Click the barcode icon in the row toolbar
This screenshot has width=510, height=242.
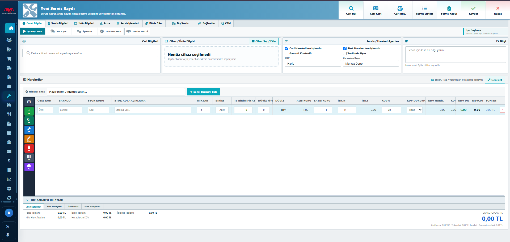coord(29,157)
